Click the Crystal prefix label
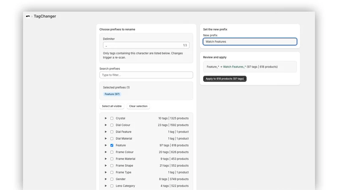 (x=120, y=118)
